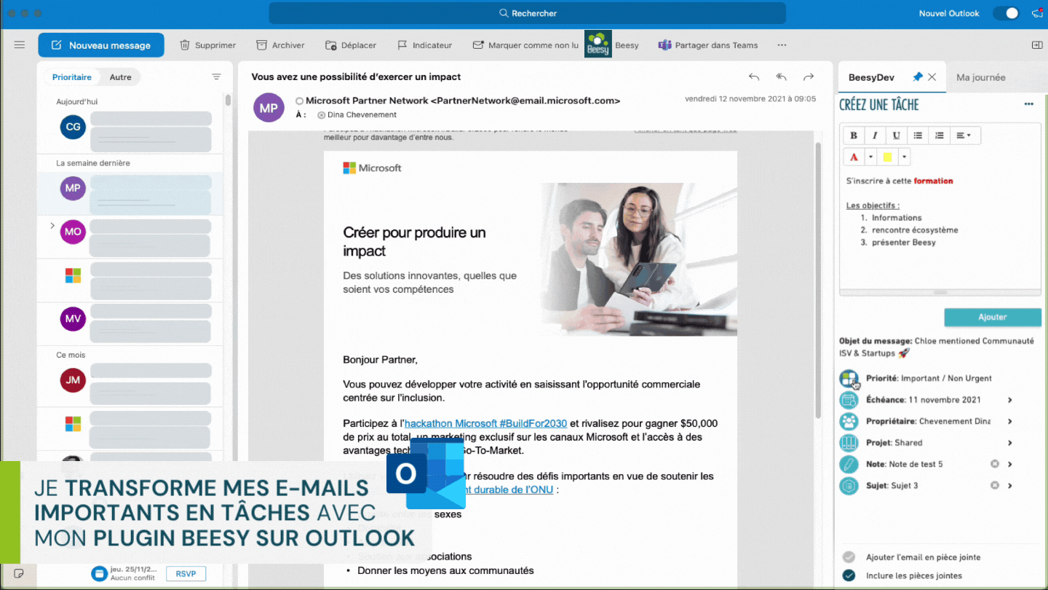The height and width of the screenshot is (590, 1048).
Task: Click the collapse task pane icon
Action: [x=1037, y=45]
